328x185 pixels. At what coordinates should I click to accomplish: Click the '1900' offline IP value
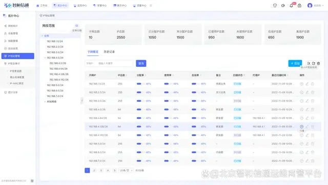pos(300,38)
